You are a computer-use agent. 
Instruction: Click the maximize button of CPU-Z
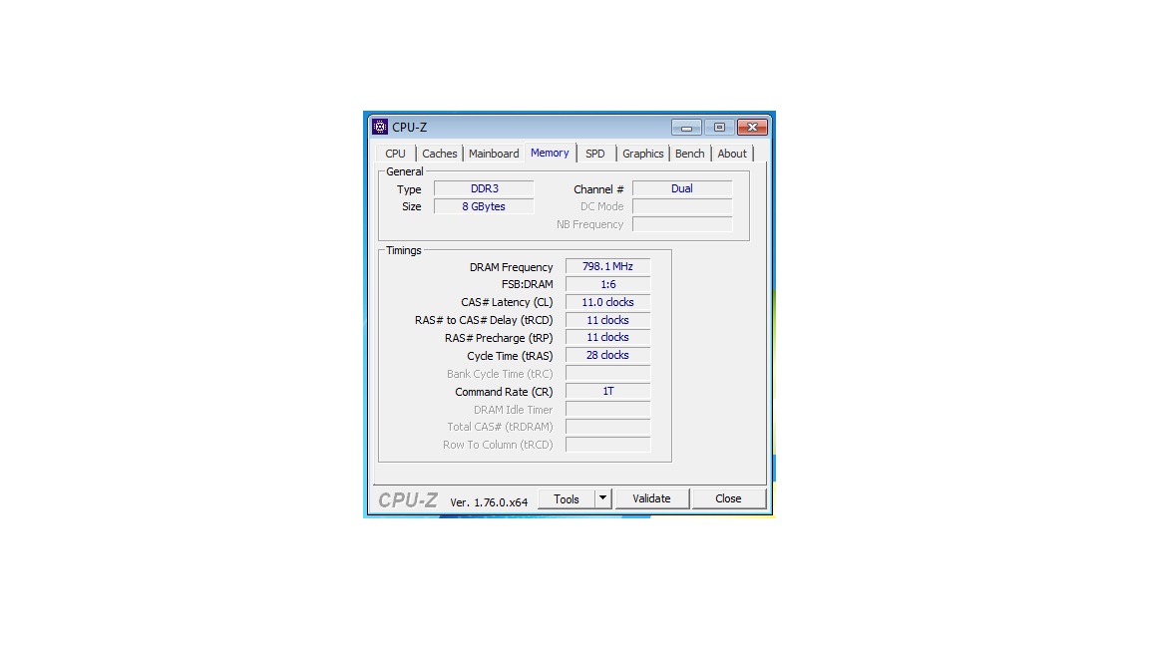[719, 128]
